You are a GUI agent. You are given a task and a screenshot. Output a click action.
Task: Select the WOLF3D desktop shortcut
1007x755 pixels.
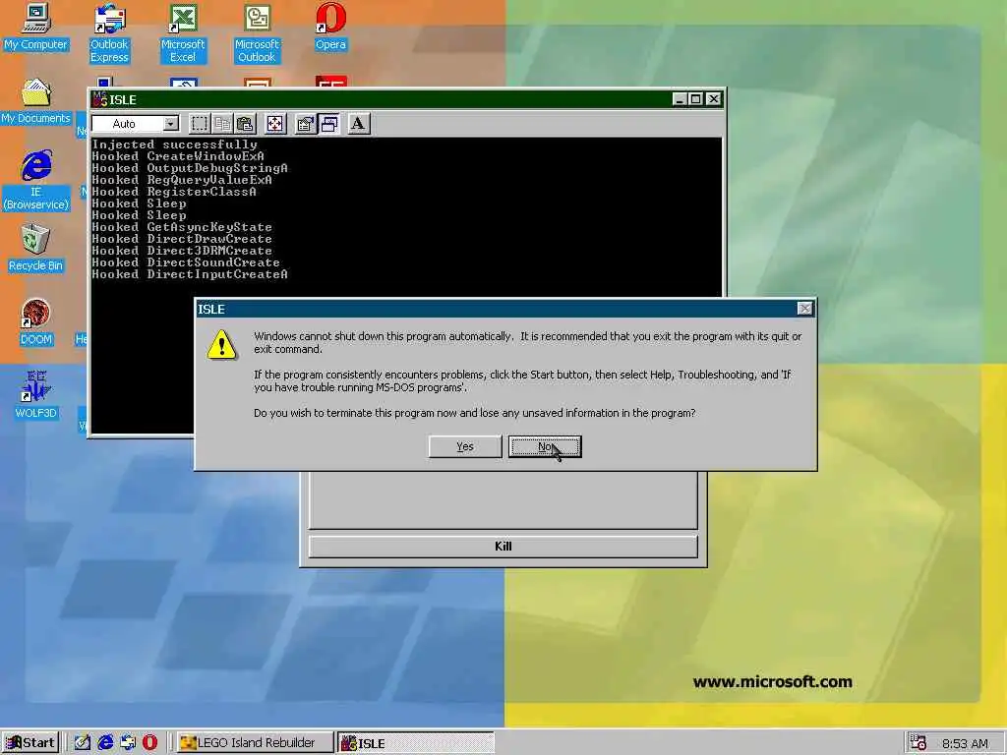click(x=35, y=395)
